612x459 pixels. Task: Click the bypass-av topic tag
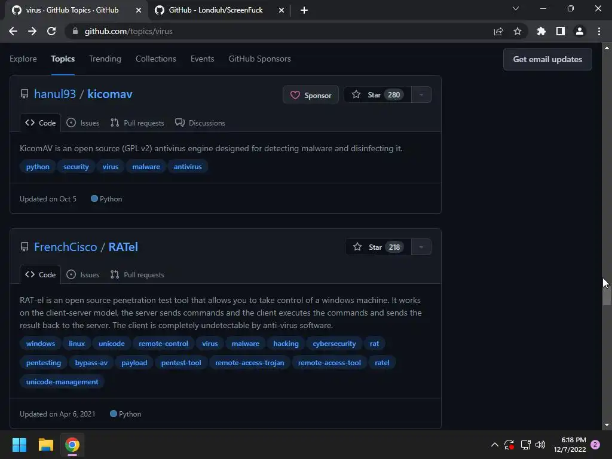point(91,363)
